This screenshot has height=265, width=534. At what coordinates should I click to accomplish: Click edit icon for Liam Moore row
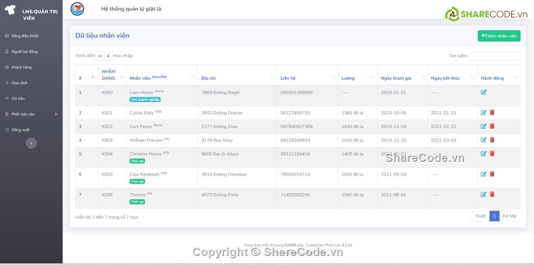click(x=483, y=92)
